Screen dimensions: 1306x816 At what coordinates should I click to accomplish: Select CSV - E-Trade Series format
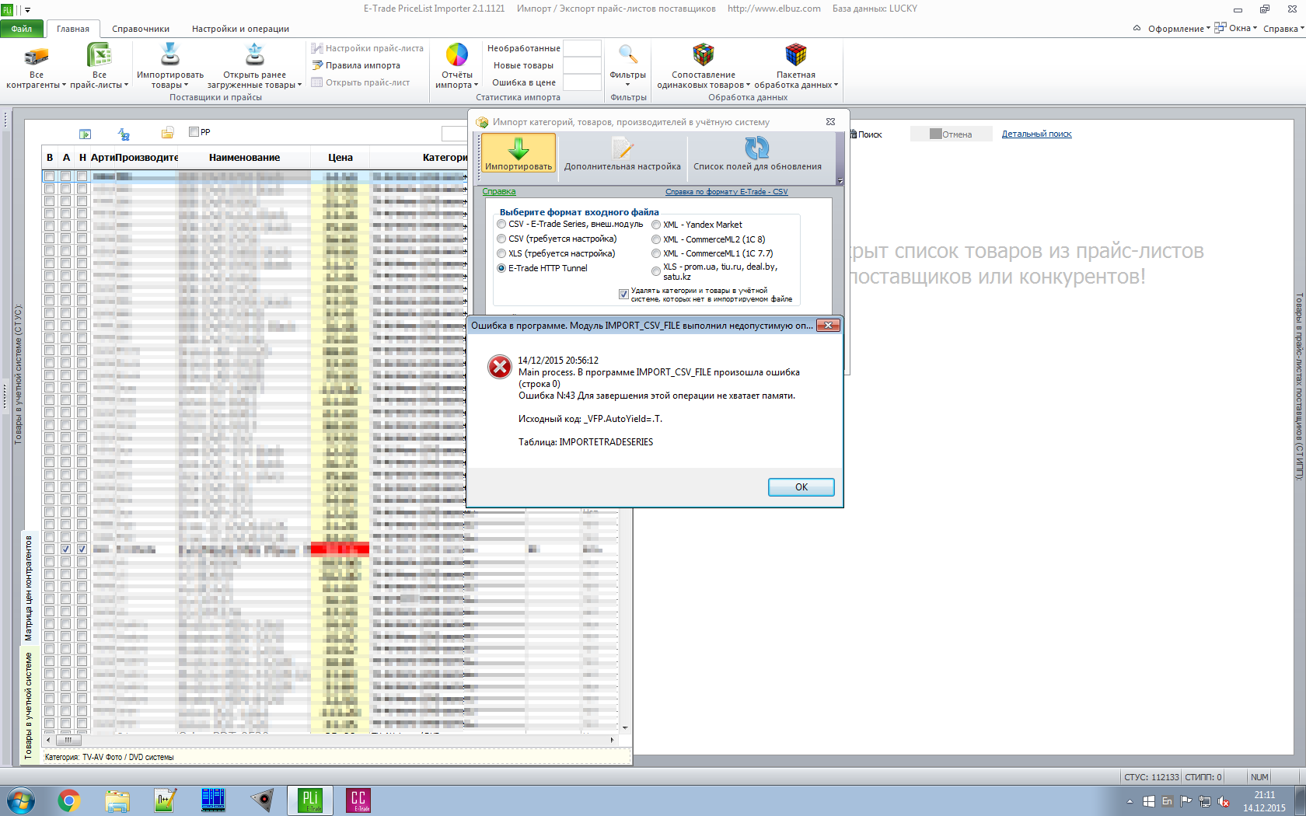point(501,224)
